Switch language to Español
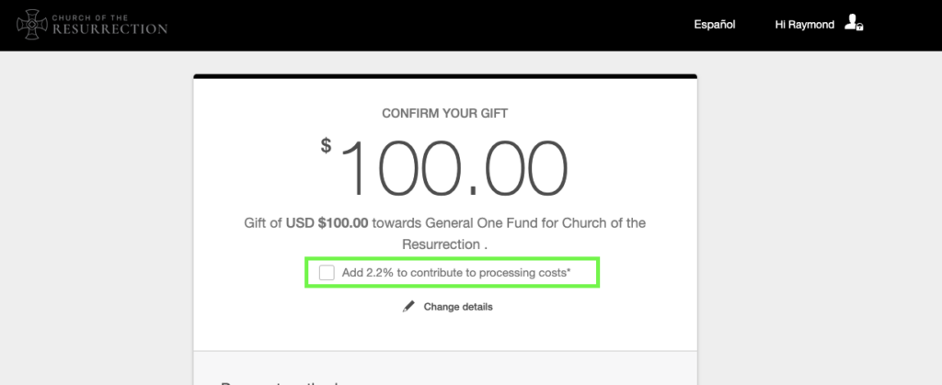 [714, 25]
